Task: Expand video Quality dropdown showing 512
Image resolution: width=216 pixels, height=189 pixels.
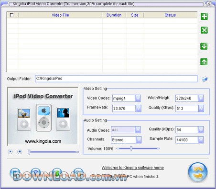Action: point(201,109)
